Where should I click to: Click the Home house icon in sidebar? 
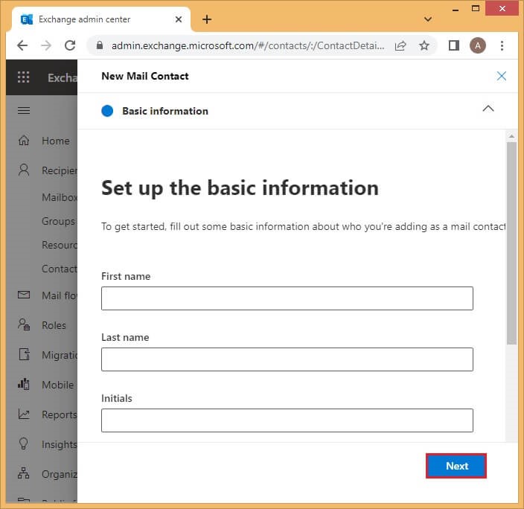click(23, 141)
